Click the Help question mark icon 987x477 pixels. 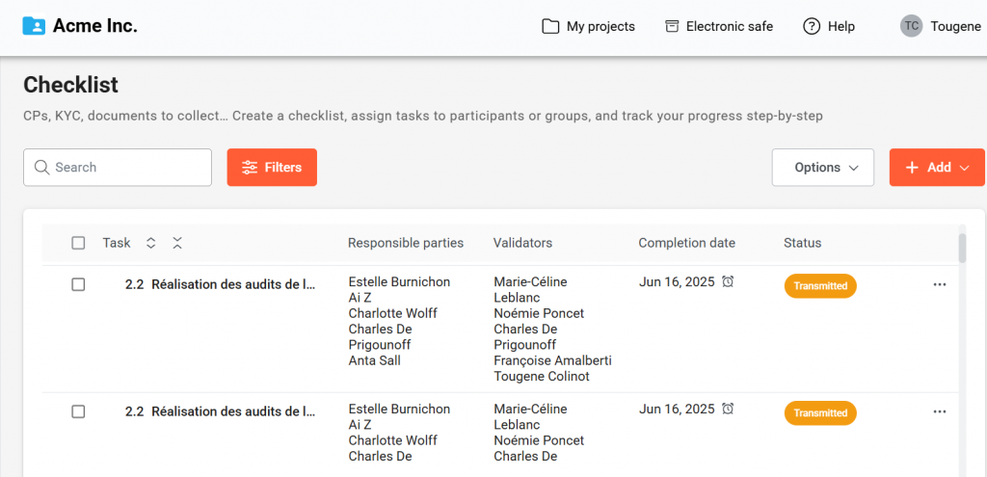[x=812, y=26]
